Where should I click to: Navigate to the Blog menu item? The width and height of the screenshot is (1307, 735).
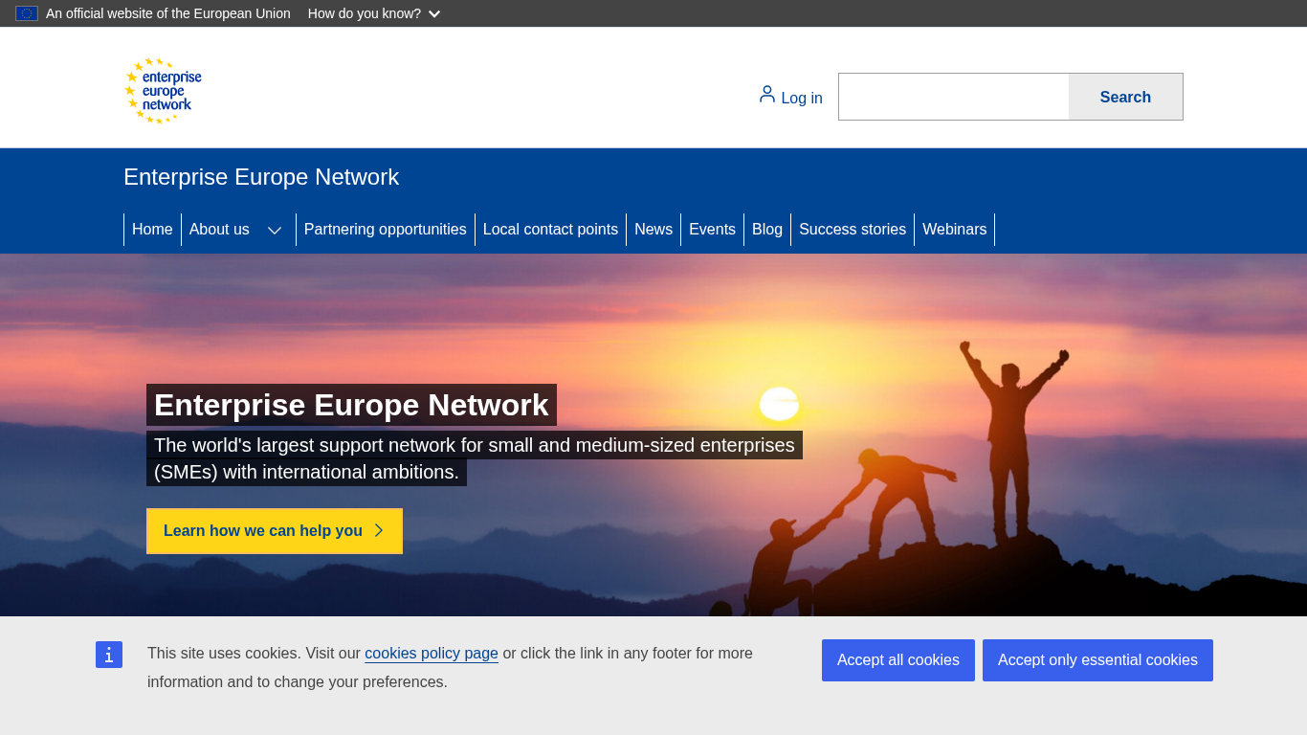tap(767, 230)
